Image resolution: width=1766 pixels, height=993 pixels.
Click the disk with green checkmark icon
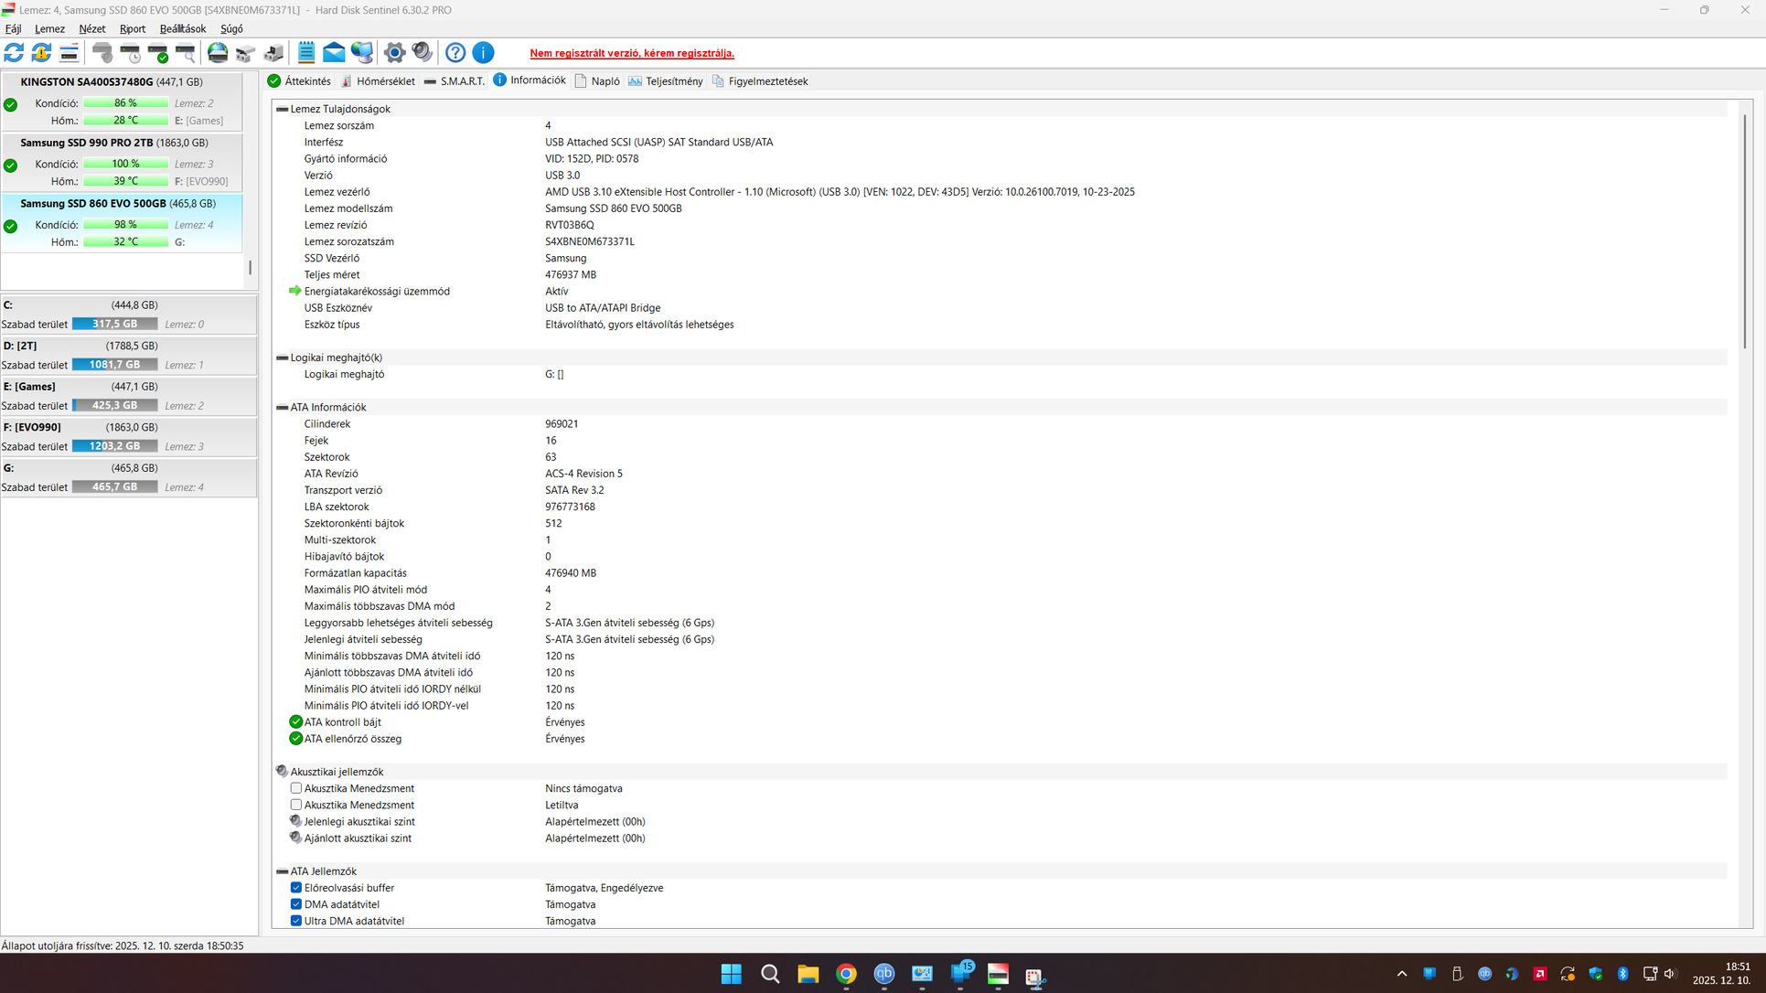click(158, 53)
